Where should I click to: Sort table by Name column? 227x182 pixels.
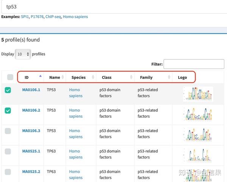coord(55,78)
